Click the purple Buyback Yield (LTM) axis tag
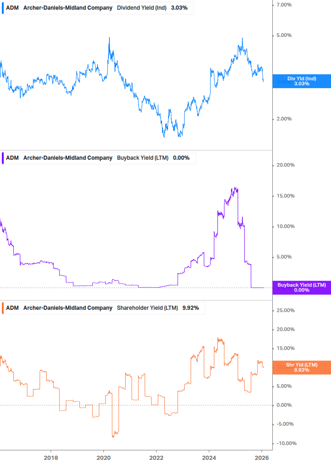Screen dimensions: 331x464 coord(301,288)
